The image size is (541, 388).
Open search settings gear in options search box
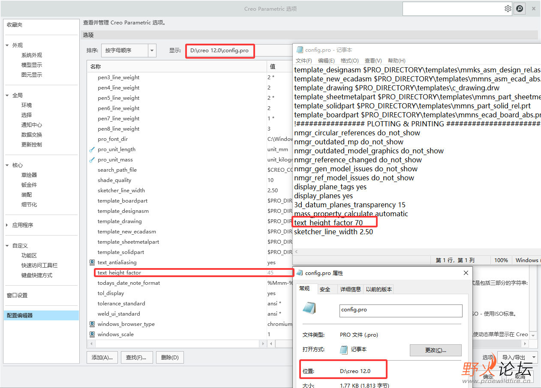508,9
